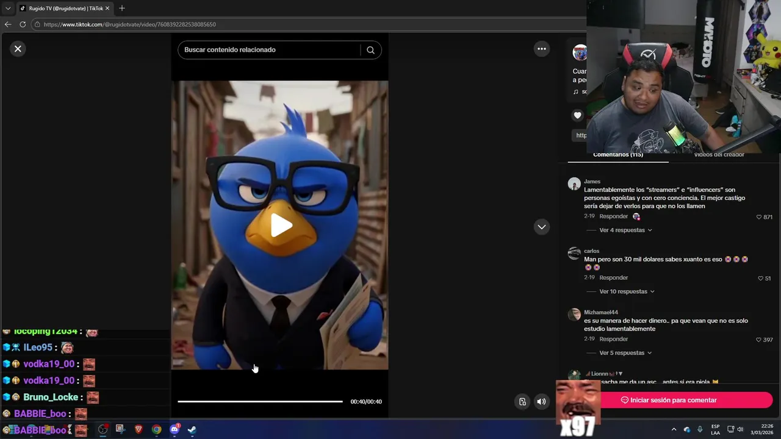This screenshot has width=781, height=439.
Task: Click the cloud tray icon
Action: pyautogui.click(x=687, y=429)
